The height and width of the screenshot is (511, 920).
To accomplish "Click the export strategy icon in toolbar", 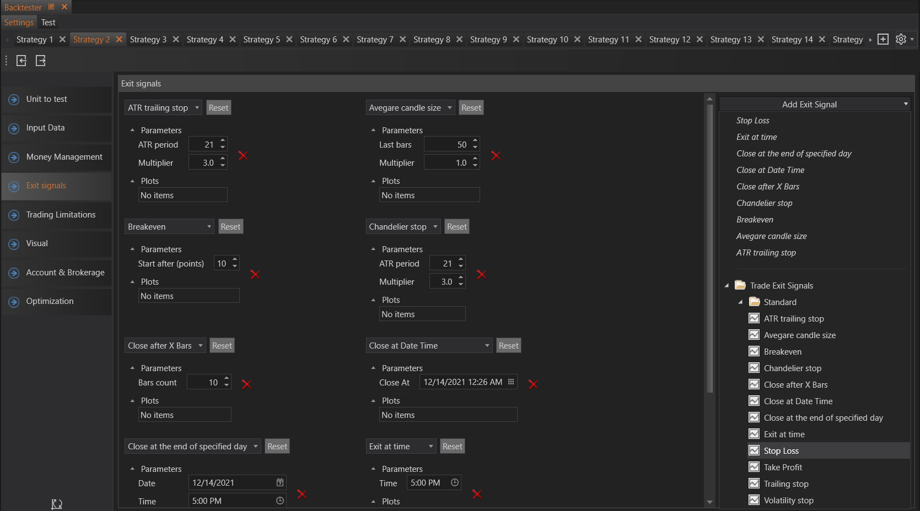I will coord(41,61).
